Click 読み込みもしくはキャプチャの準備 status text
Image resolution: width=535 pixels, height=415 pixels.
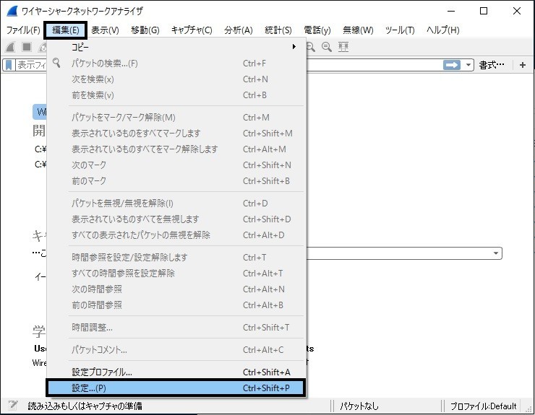(85, 406)
